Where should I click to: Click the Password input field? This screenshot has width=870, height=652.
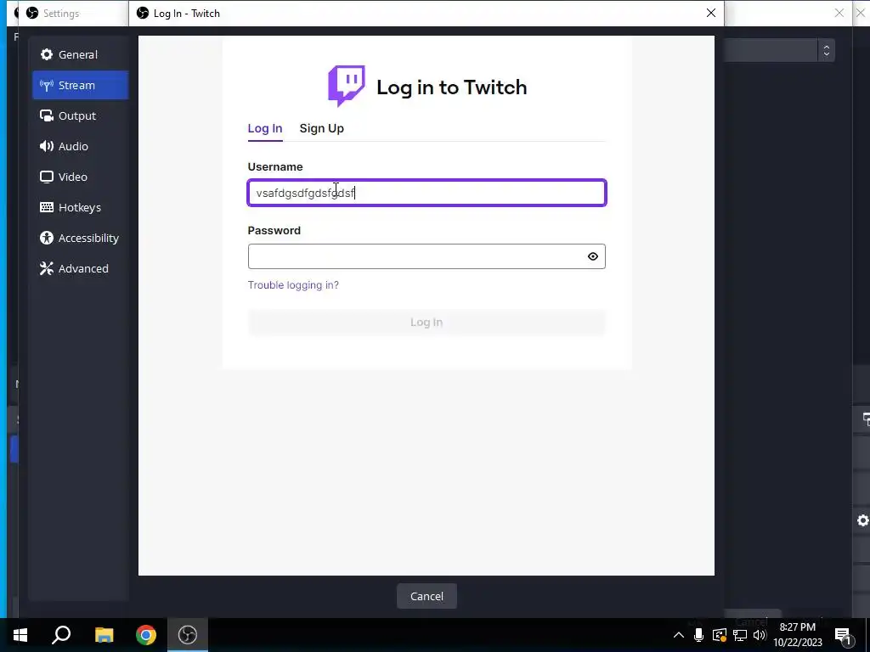tap(427, 256)
